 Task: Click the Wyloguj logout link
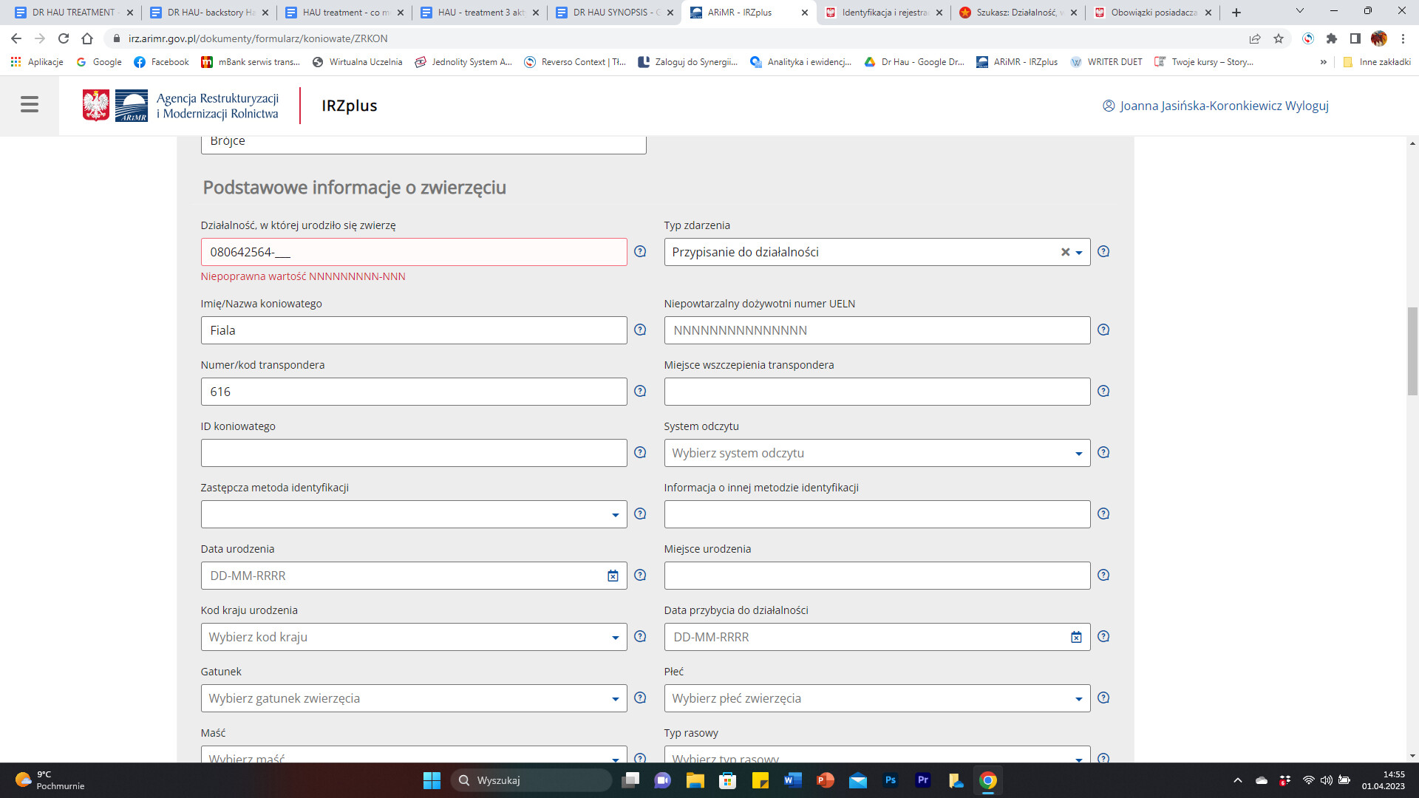1307,106
